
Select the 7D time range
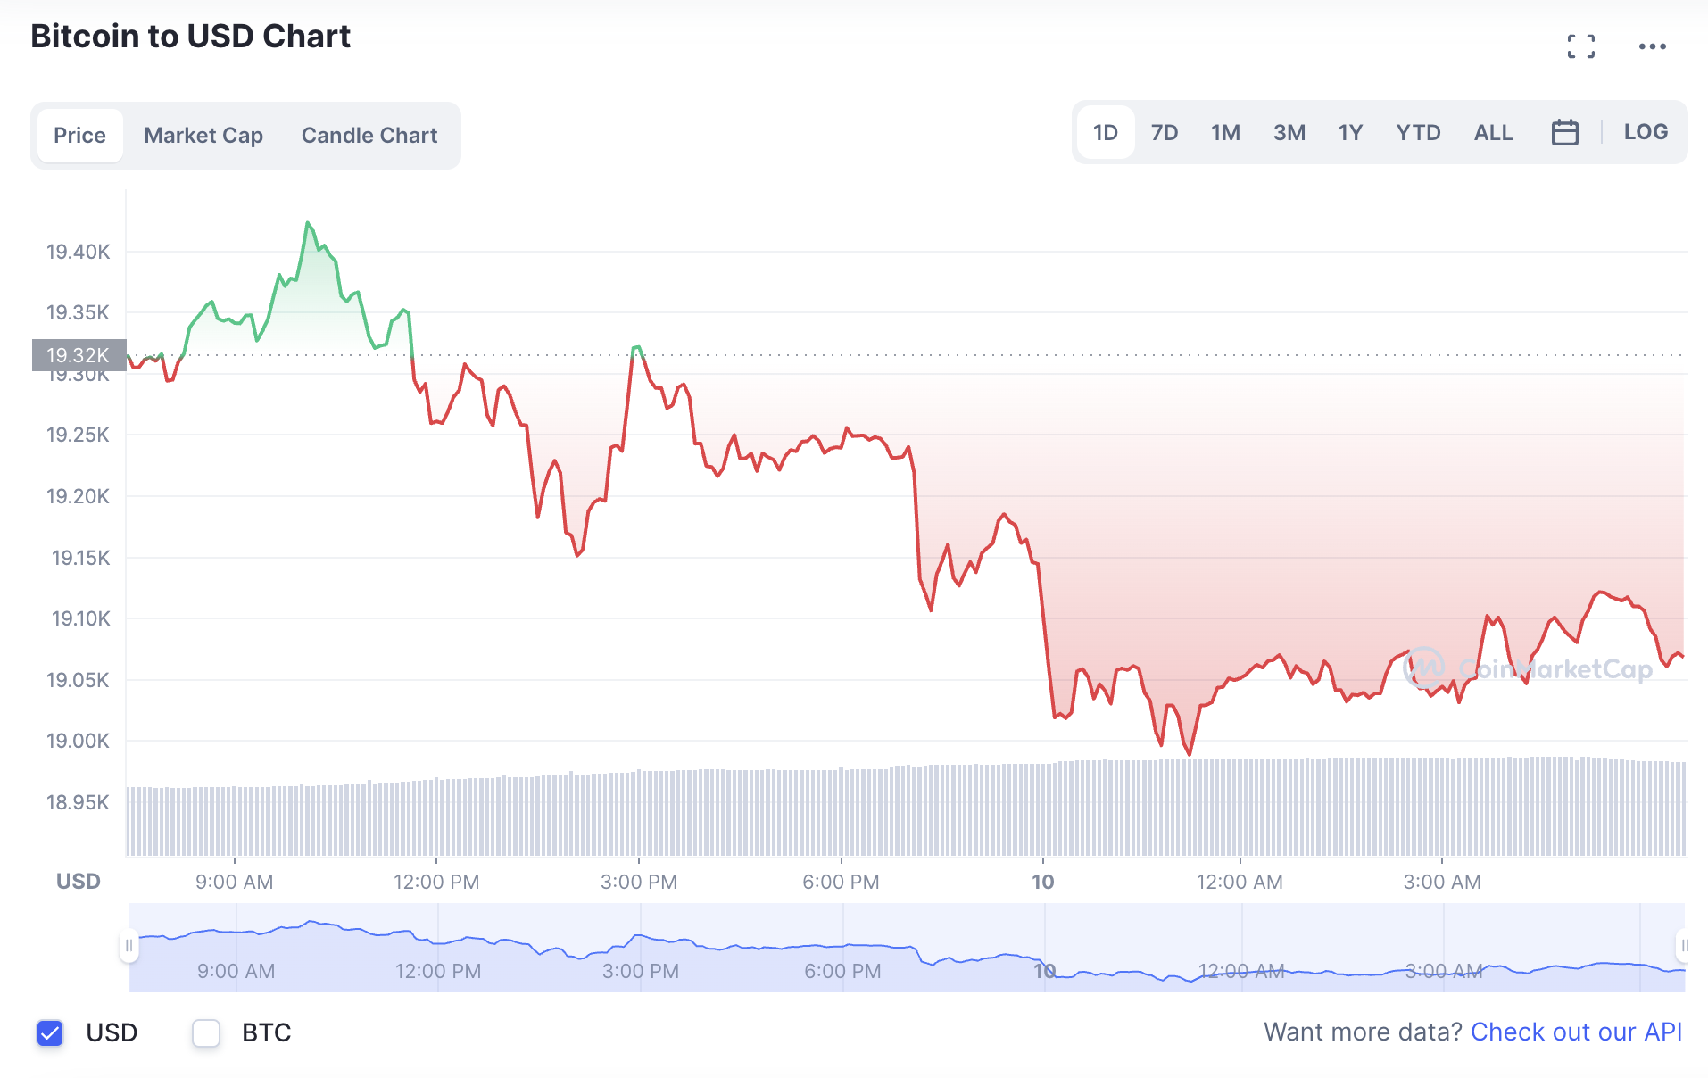1164,133
